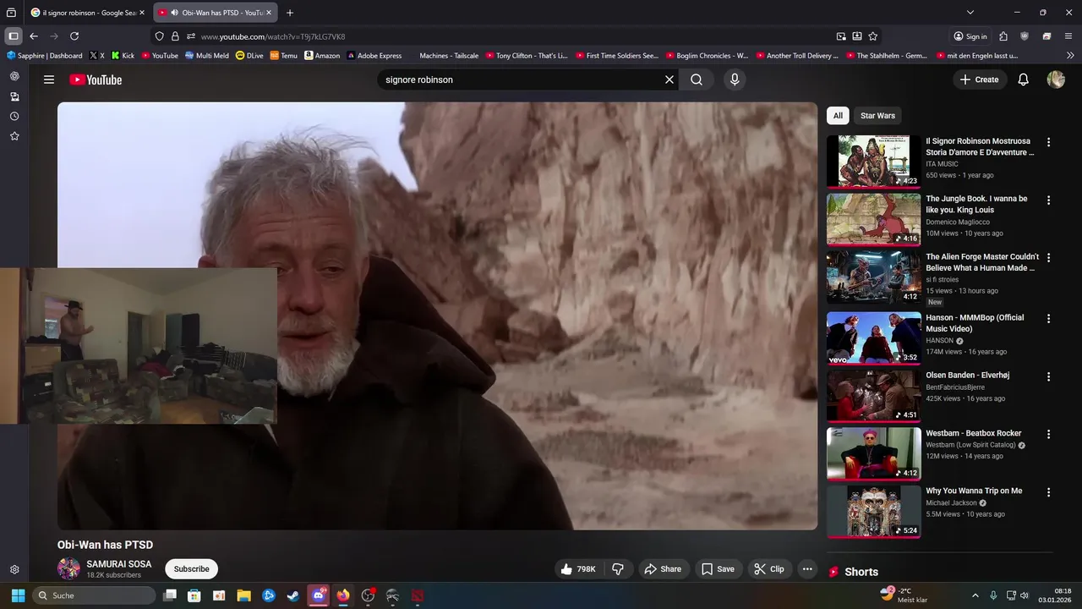1082x609 pixels.
Task: Open Sapphire Dashboard bookmark
Action: (45, 56)
